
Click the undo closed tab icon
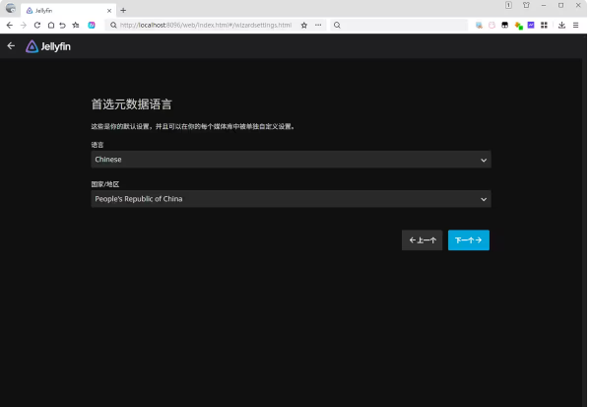(62, 26)
